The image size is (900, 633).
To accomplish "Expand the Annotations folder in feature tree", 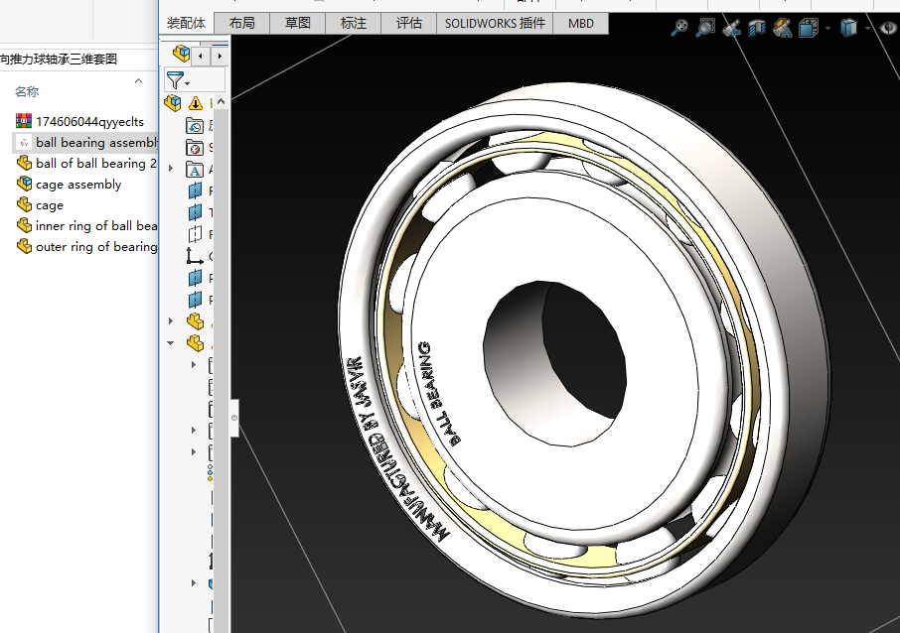I will 171,169.
